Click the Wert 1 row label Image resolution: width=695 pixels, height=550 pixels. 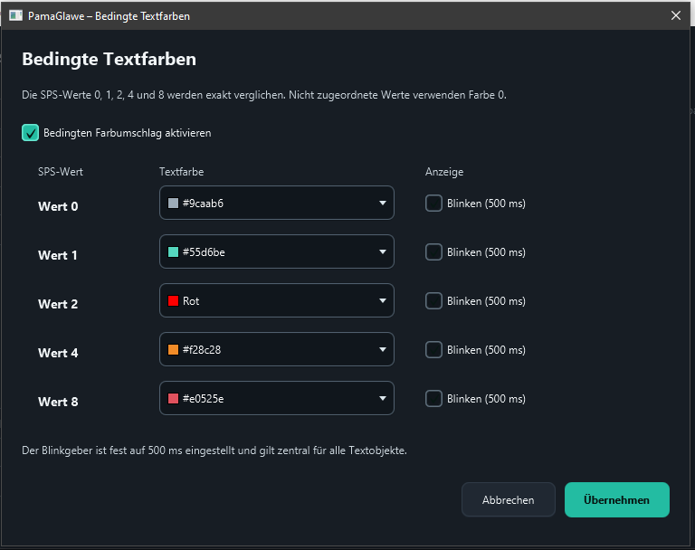coord(58,255)
